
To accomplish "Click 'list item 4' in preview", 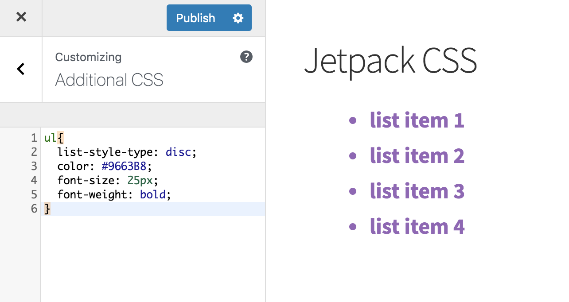I will [x=417, y=227].
